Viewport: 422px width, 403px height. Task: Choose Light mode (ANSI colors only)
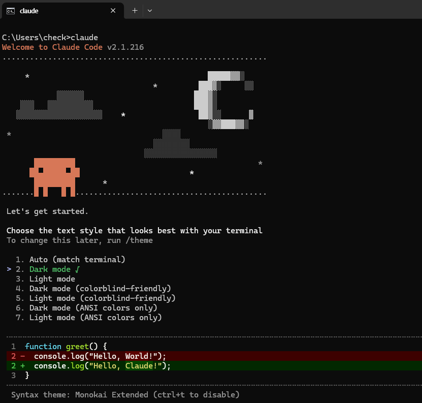89,318
